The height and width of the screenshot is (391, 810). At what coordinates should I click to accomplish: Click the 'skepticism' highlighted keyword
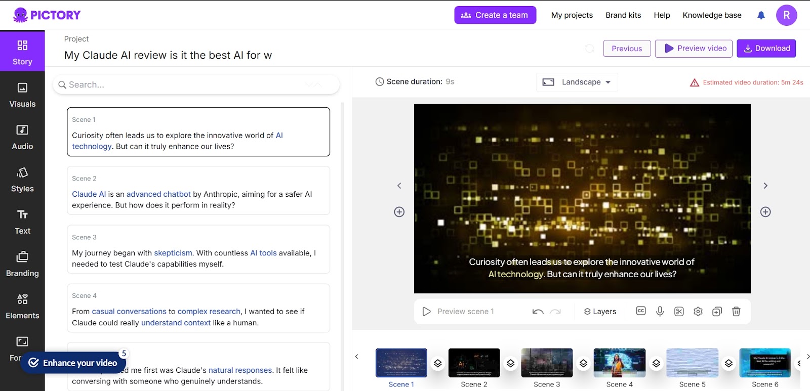173,253
